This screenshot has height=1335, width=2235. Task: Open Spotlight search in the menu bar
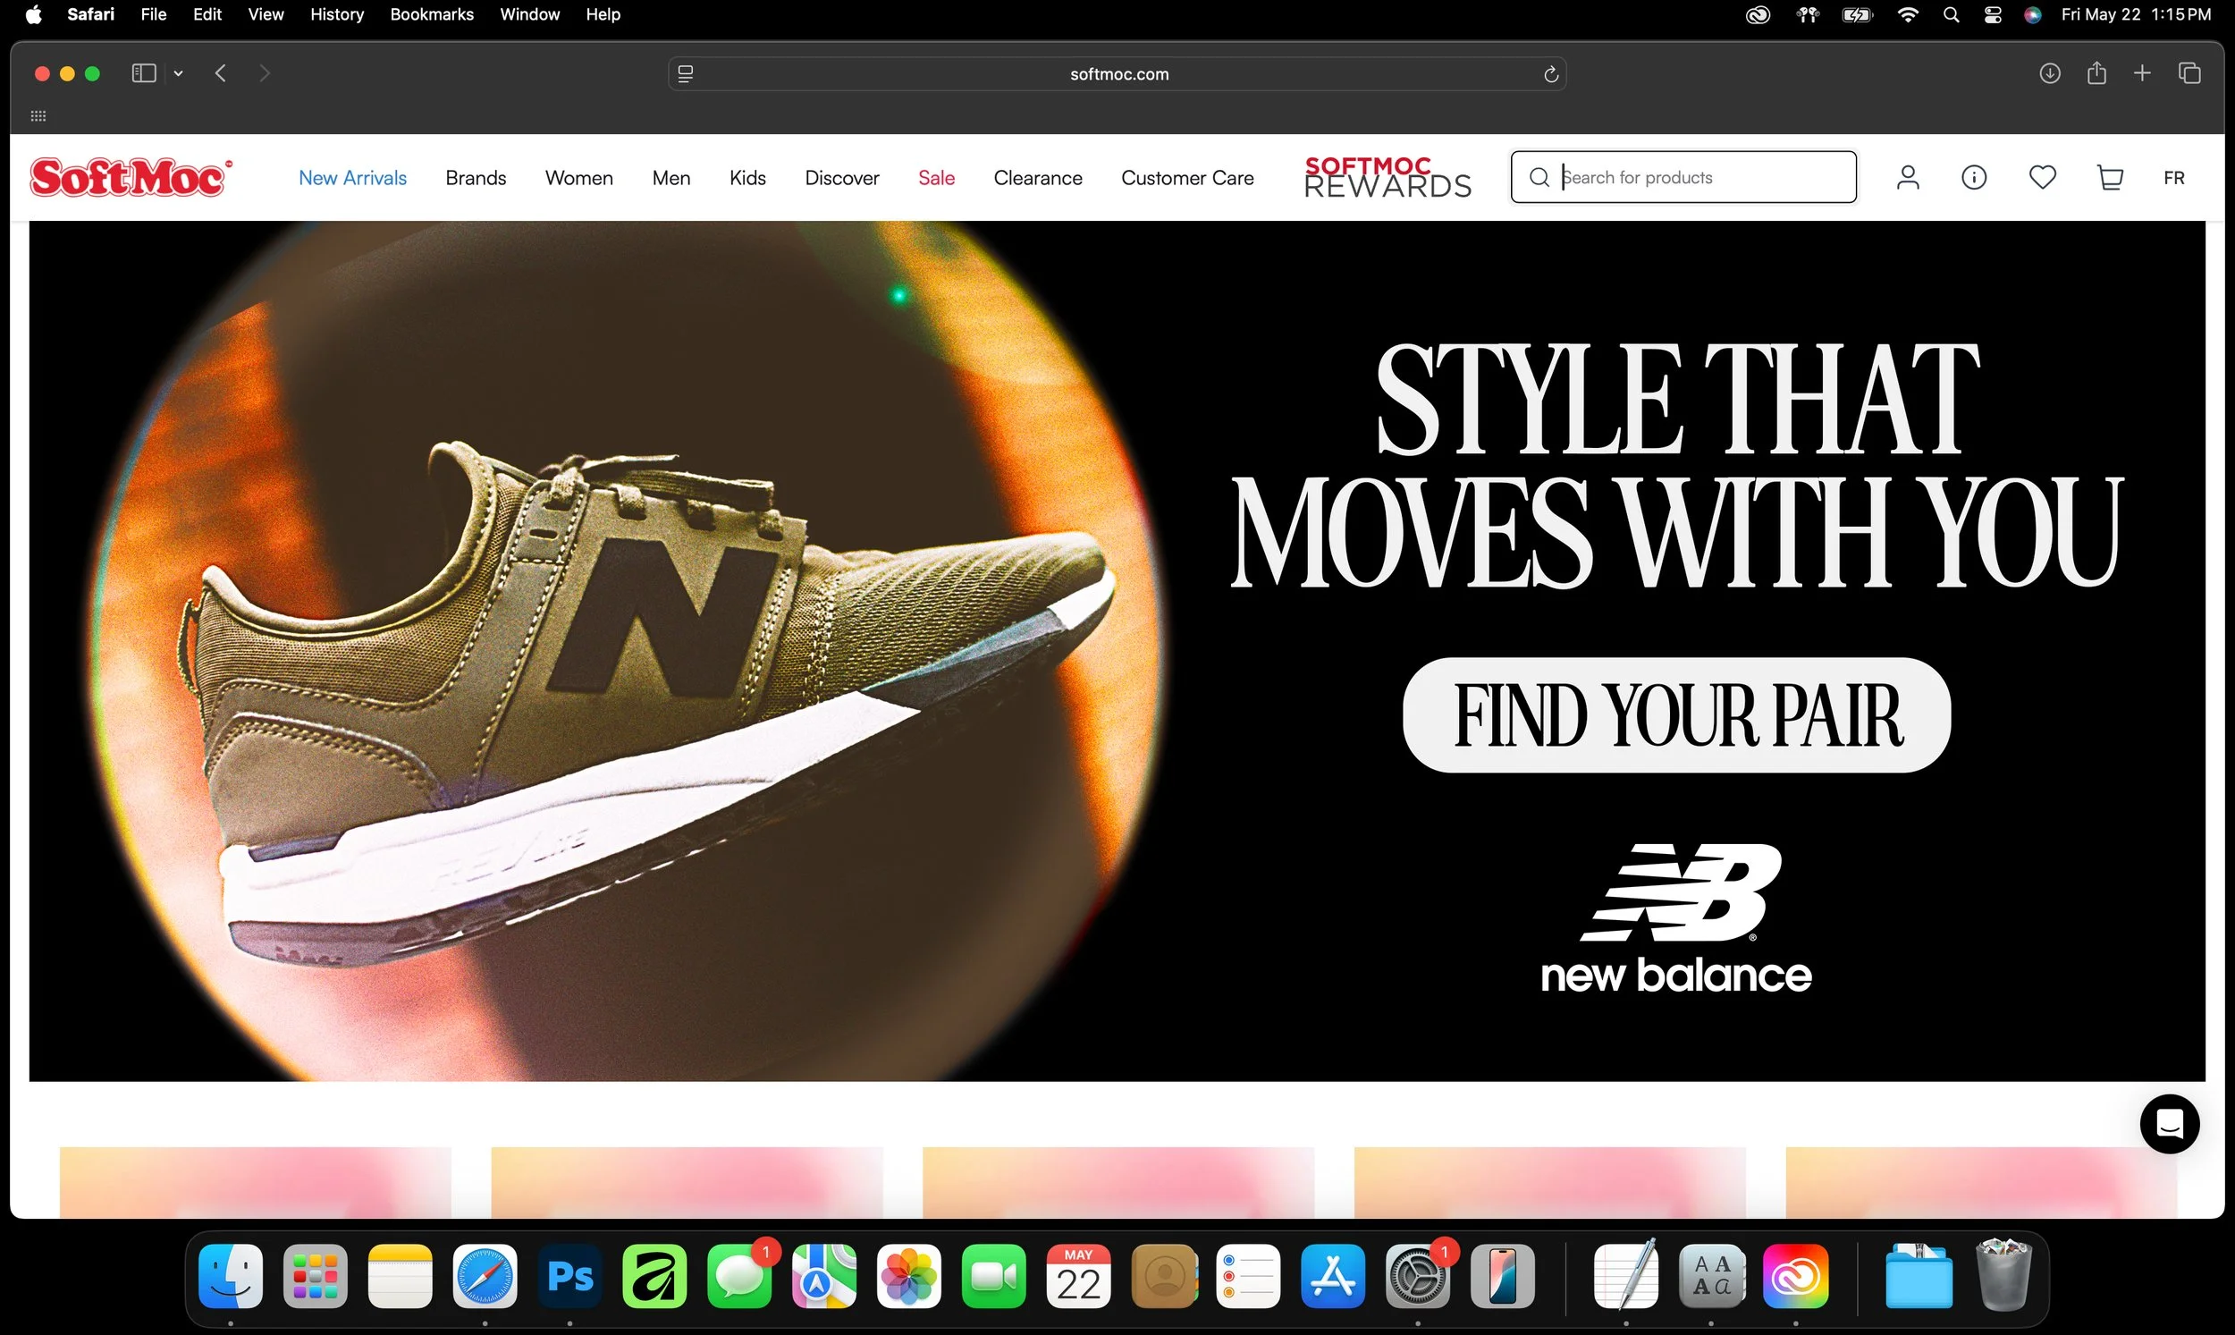[1951, 14]
